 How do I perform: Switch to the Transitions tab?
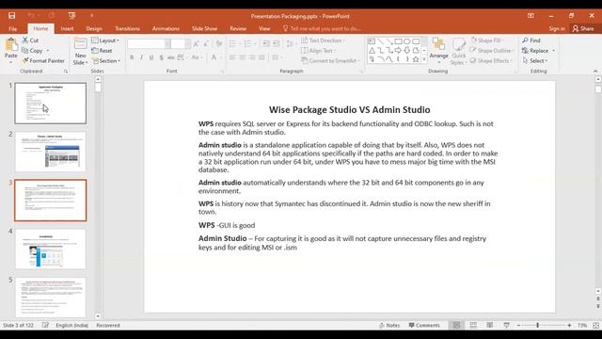(127, 28)
